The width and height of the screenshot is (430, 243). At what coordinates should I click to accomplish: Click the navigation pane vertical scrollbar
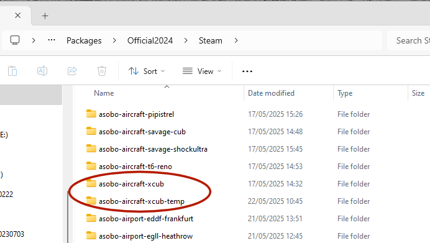click(x=68, y=217)
